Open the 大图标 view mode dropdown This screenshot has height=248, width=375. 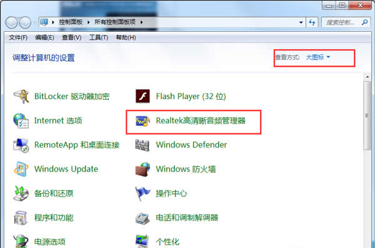[318, 57]
